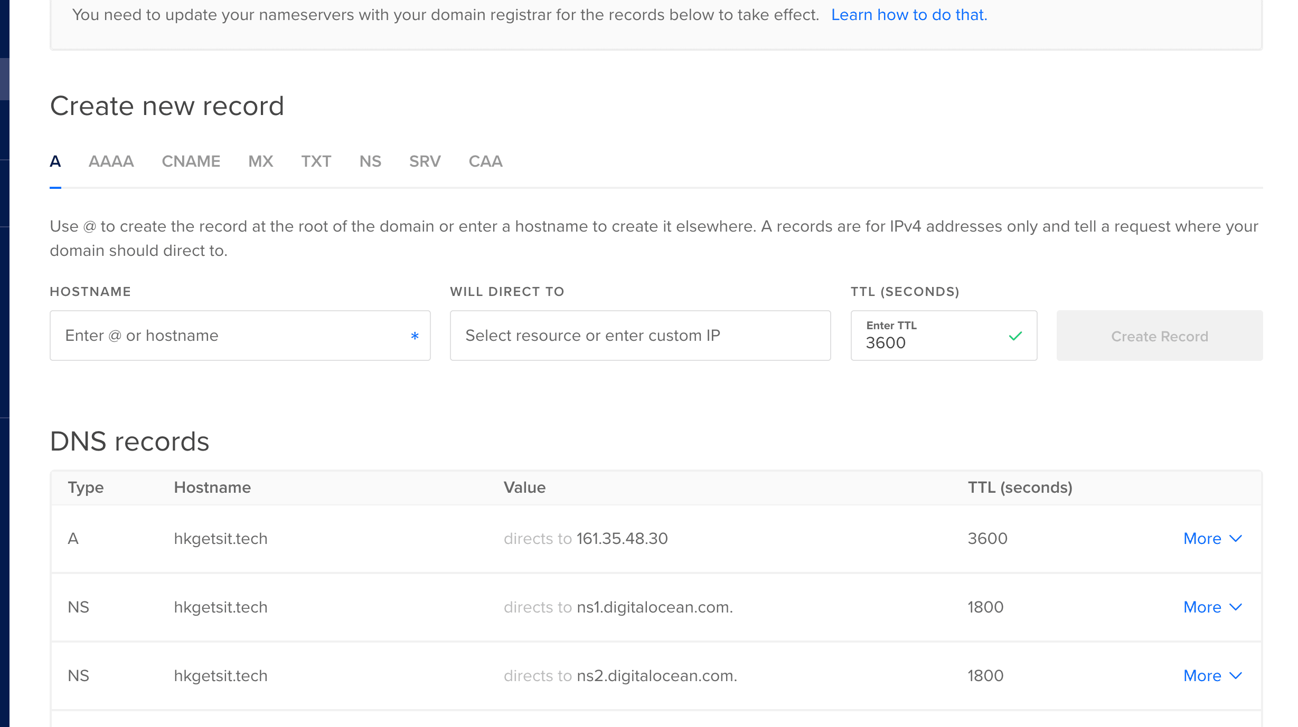Screen dimensions: 1298x727
Task: Expand More menu for ns2.digitalocean.com record
Action: click(1212, 676)
